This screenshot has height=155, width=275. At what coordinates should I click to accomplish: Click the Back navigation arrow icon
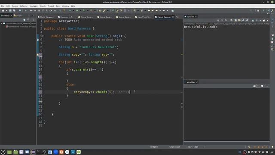point(156,10)
